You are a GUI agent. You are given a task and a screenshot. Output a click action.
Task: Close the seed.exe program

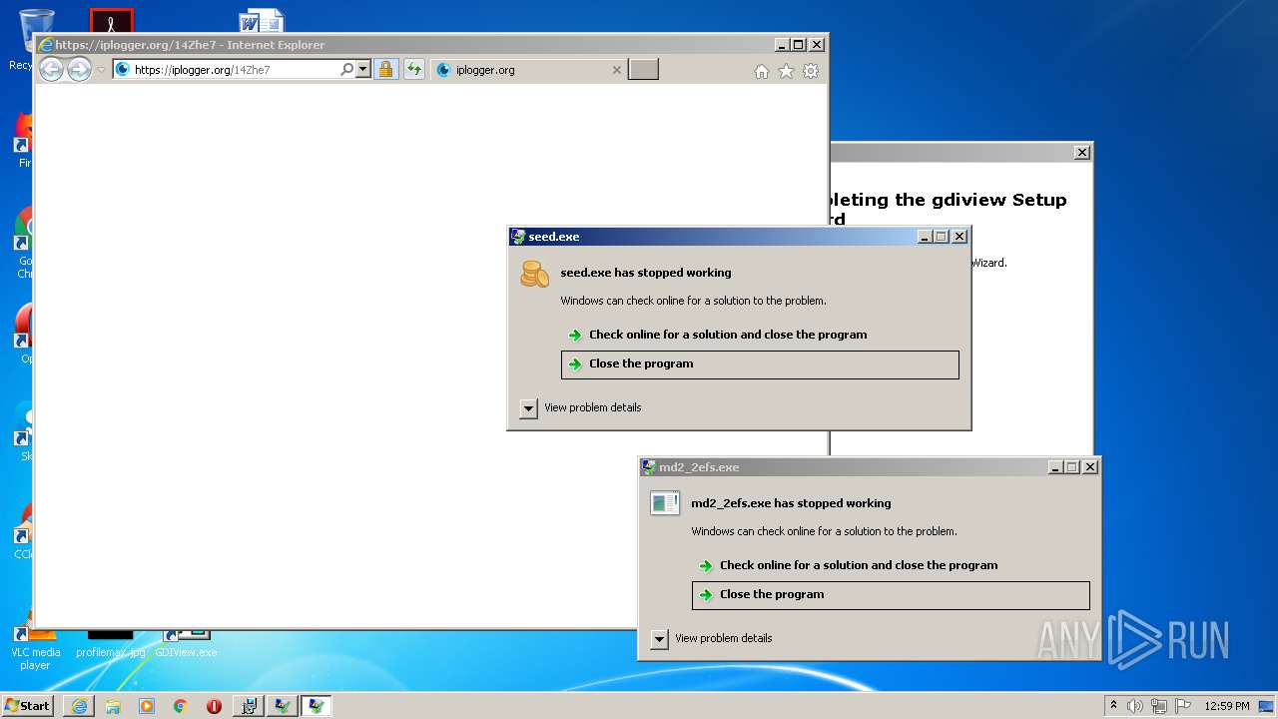click(x=760, y=364)
